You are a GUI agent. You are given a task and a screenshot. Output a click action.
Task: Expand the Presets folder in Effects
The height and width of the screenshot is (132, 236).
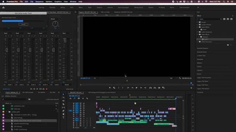point(198,22)
